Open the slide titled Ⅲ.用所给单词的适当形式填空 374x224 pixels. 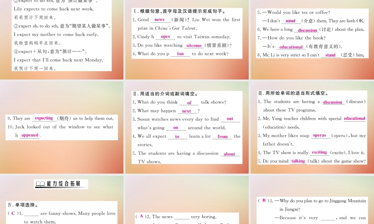tap(312, 127)
